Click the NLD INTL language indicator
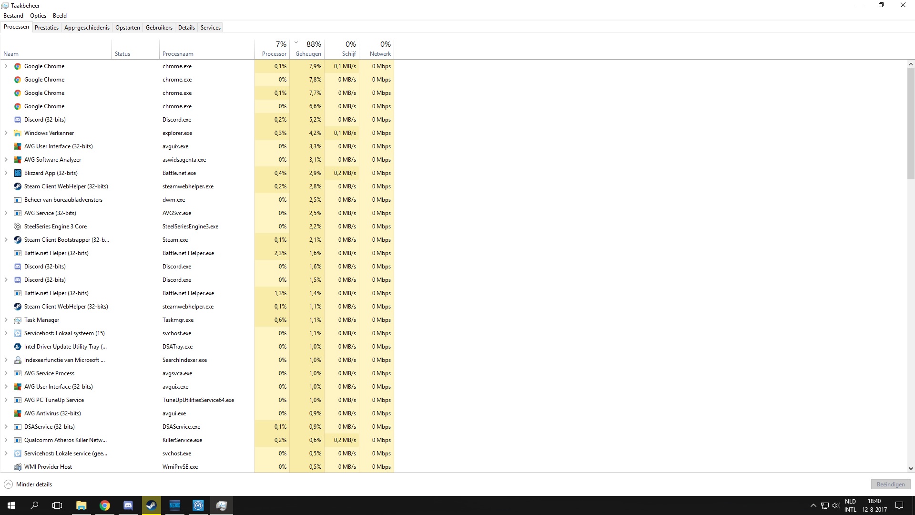Viewport: 915px width, 515px height. (x=850, y=505)
